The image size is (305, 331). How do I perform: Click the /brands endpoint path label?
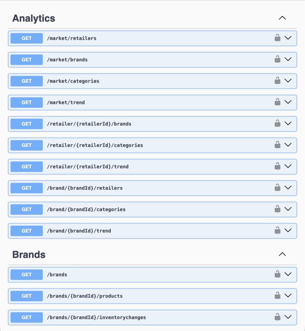(58, 274)
